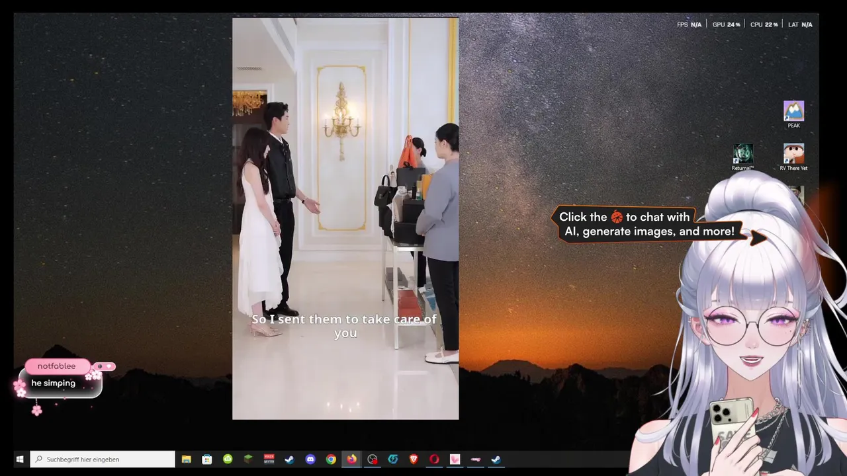Open the pink gun-shaped app icon
This screenshot has width=847, height=476.
tap(475, 459)
